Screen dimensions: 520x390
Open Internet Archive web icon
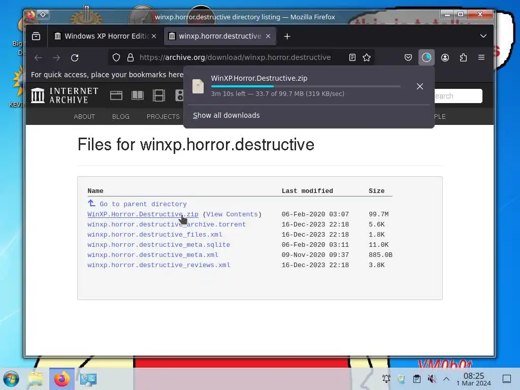tap(116, 95)
